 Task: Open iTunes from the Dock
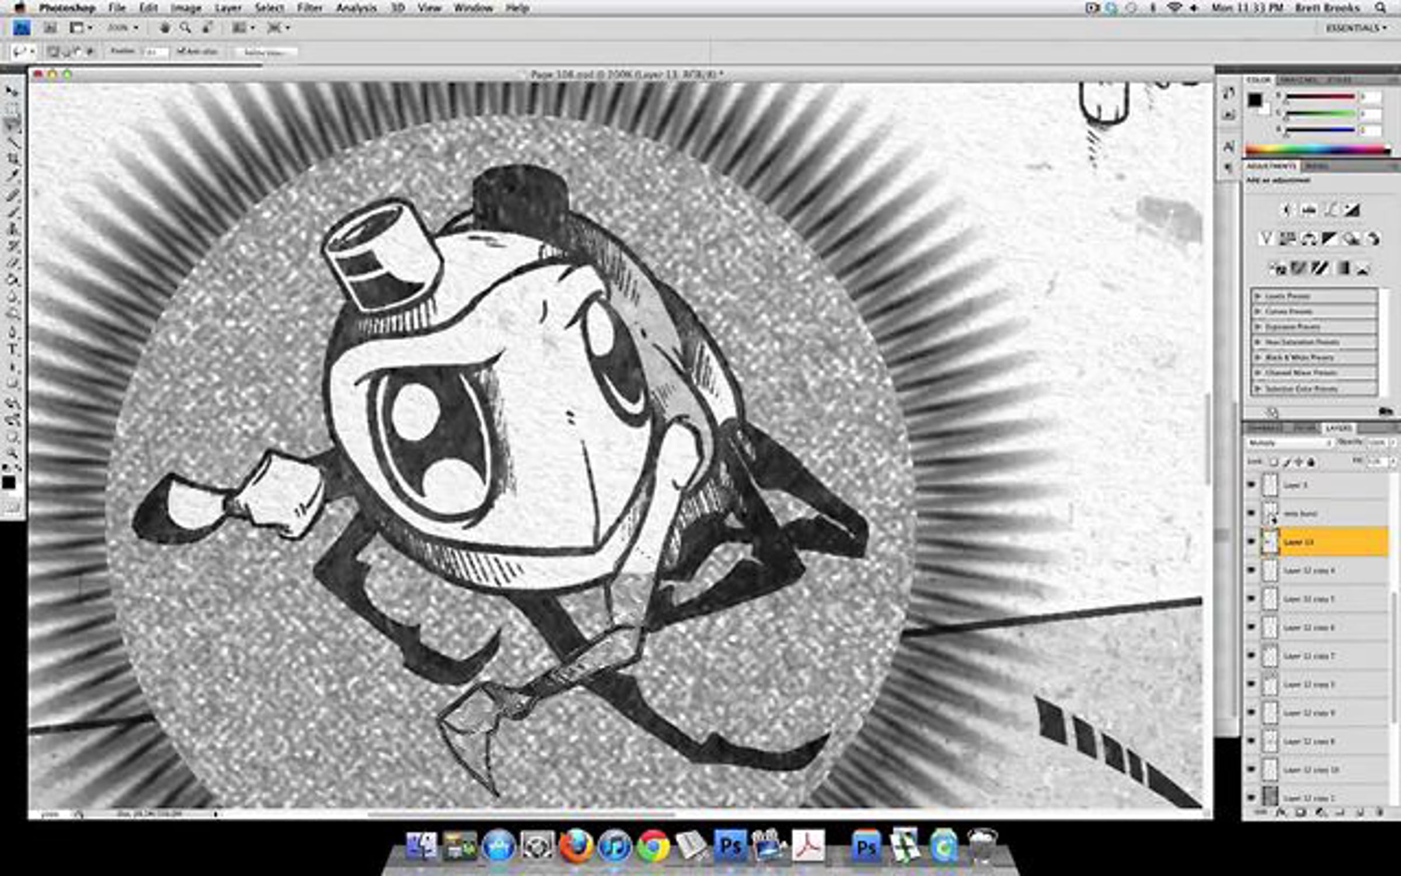(614, 845)
